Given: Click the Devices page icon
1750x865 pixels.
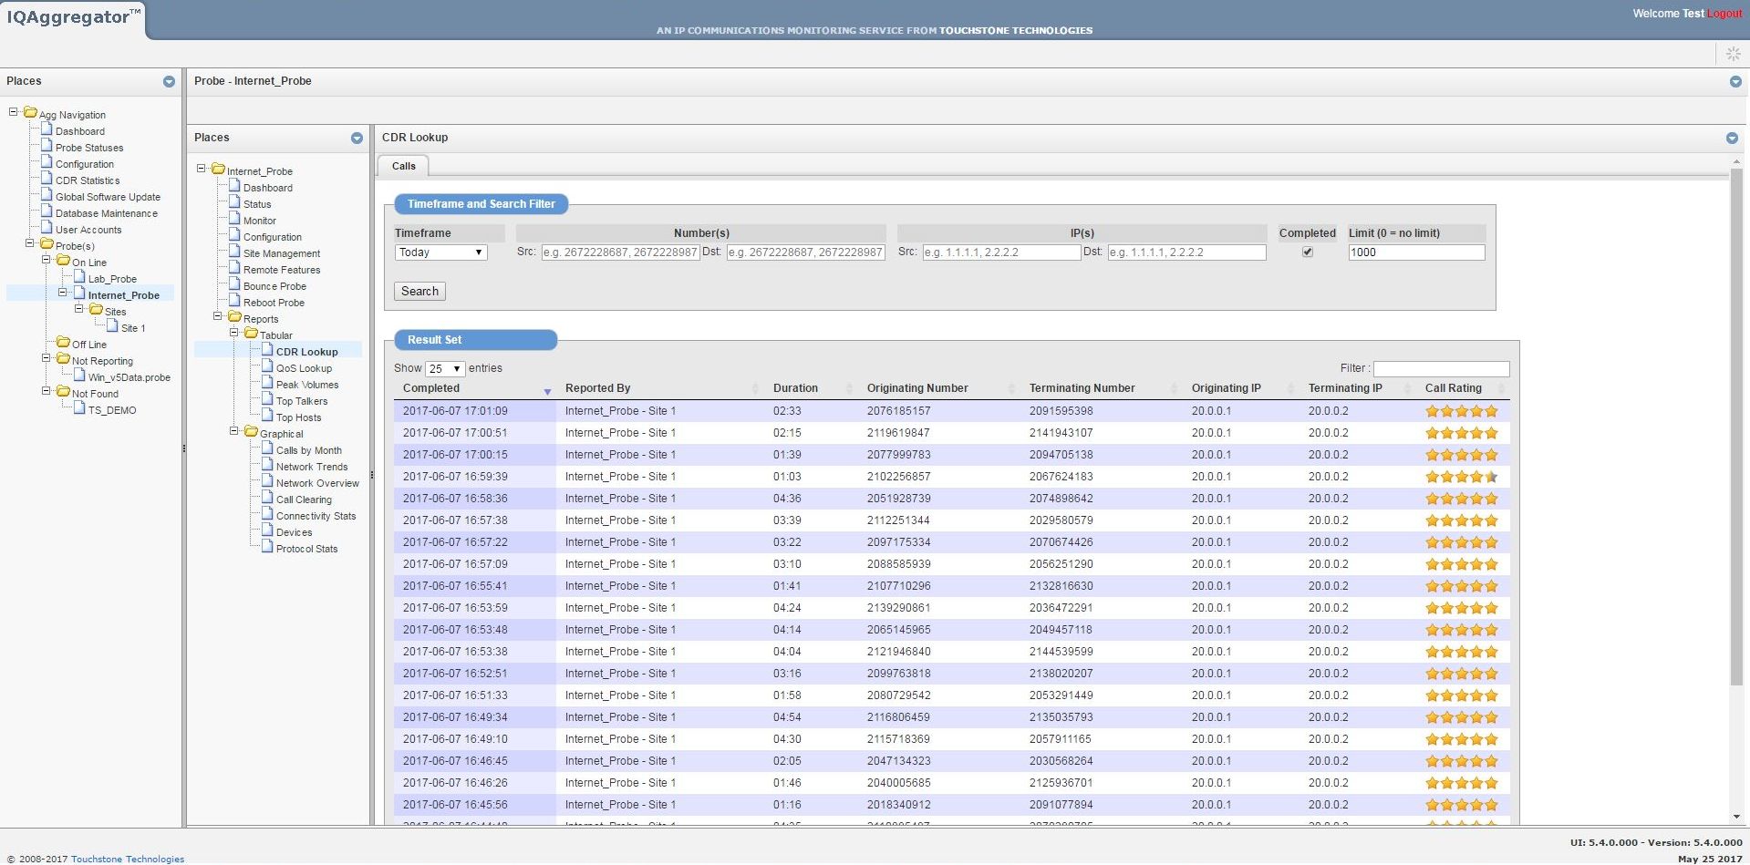Looking at the screenshot, I should tap(267, 530).
